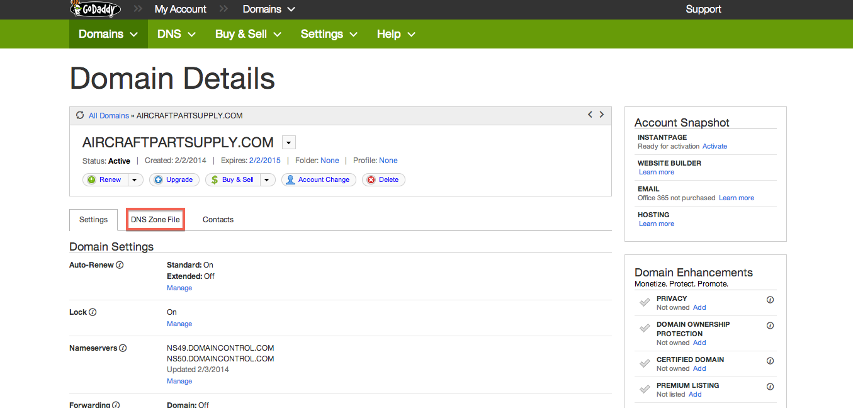Expand the Settings navigation menu

(329, 34)
